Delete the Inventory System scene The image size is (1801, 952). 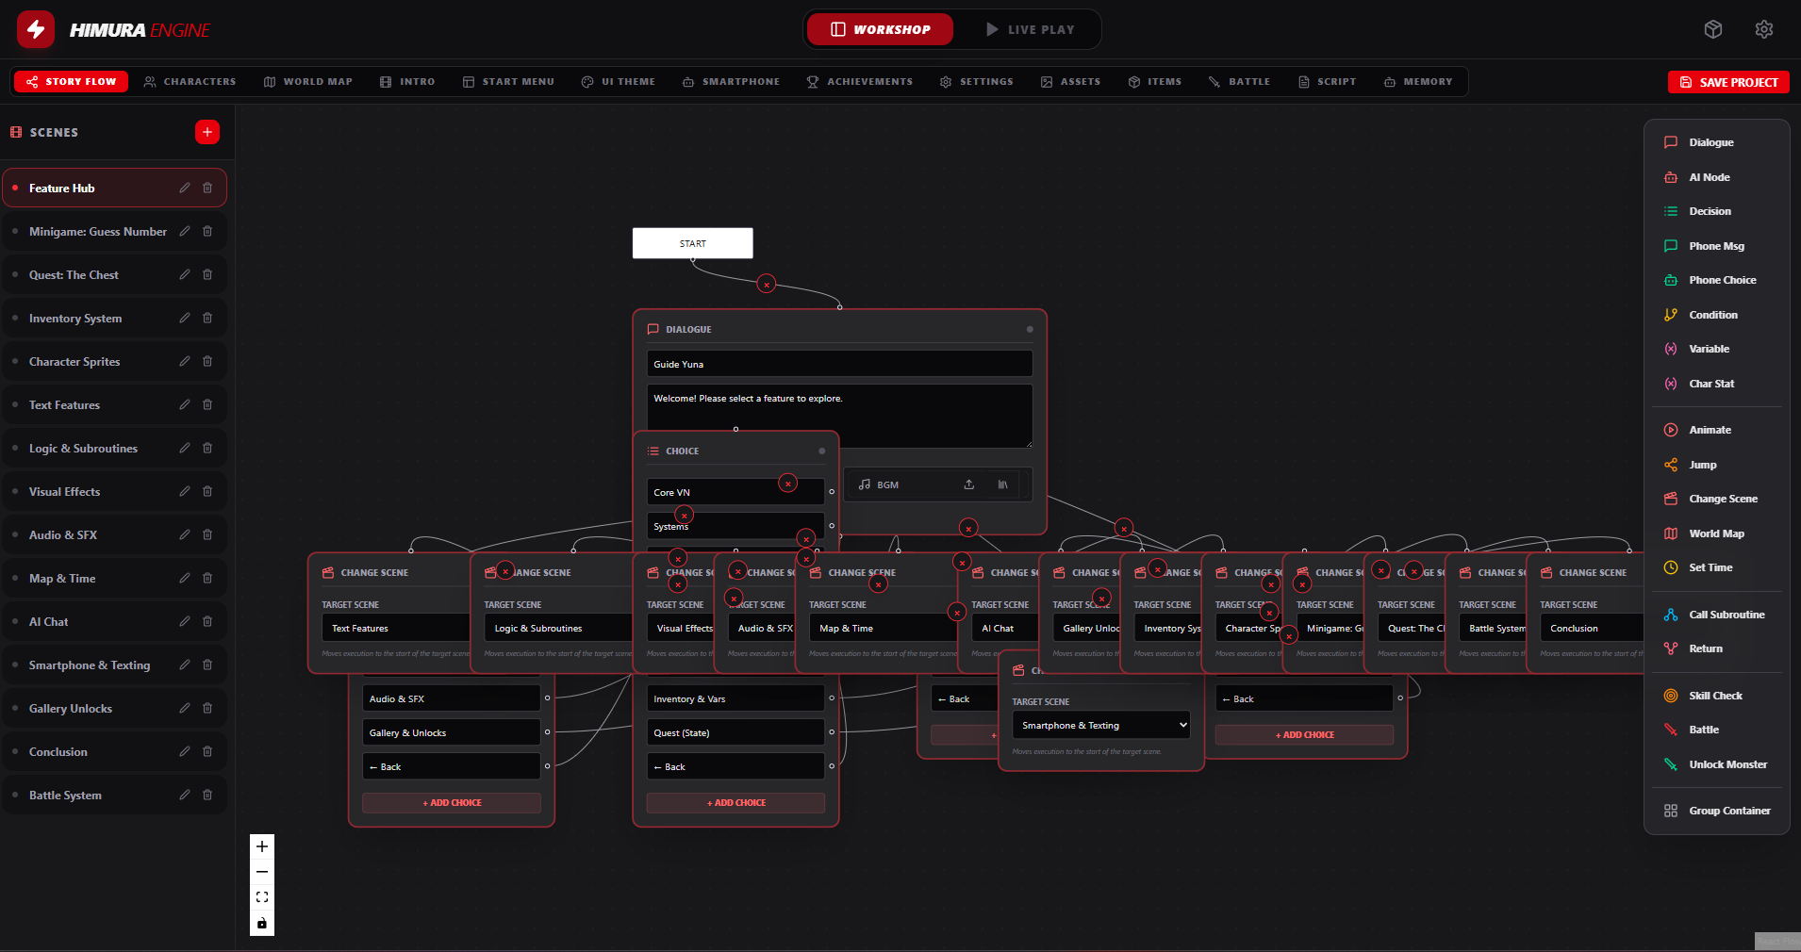[207, 318]
